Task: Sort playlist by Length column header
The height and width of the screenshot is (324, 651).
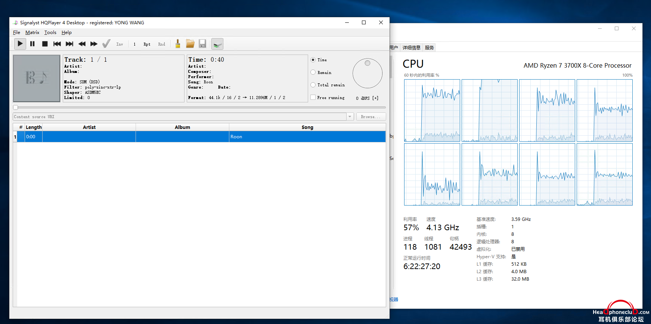Action: pos(34,127)
